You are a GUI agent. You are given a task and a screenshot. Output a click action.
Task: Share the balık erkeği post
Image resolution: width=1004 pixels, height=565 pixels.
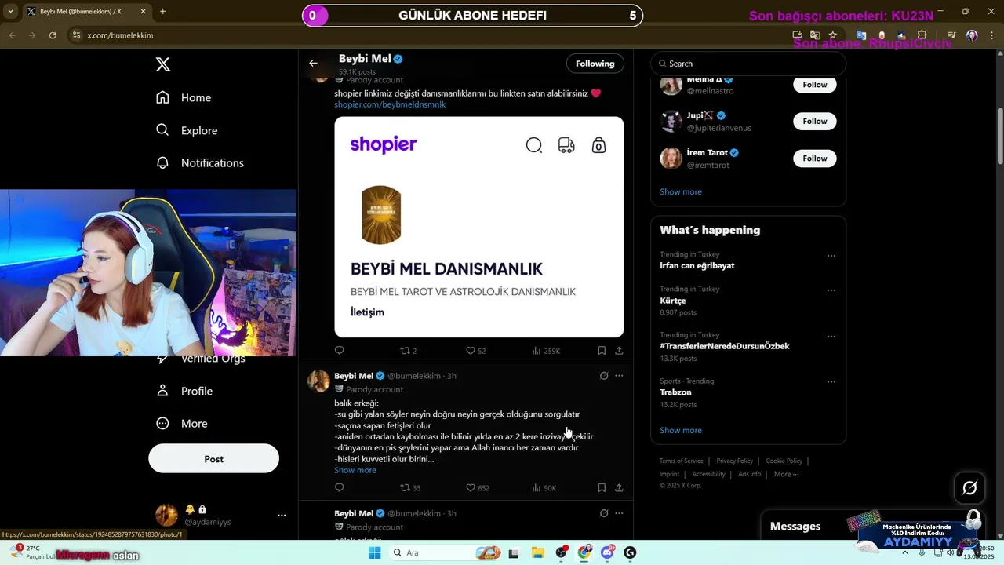tap(619, 488)
